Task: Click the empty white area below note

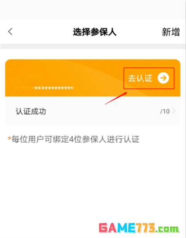Action: tap(93, 182)
